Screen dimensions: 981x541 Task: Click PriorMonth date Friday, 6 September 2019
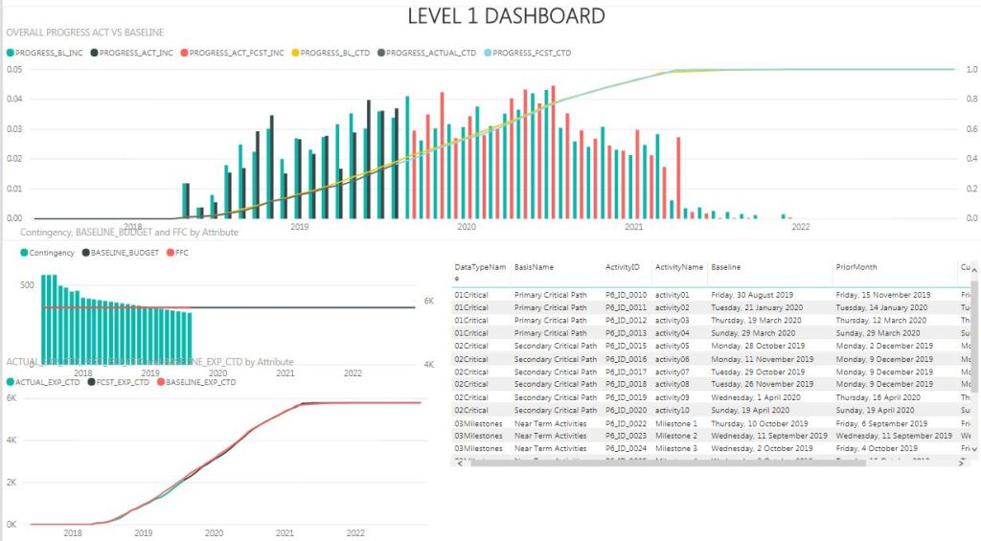pos(881,424)
